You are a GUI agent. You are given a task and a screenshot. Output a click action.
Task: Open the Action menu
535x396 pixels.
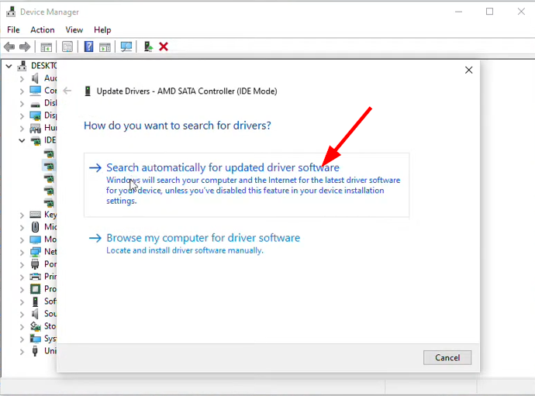click(x=43, y=30)
